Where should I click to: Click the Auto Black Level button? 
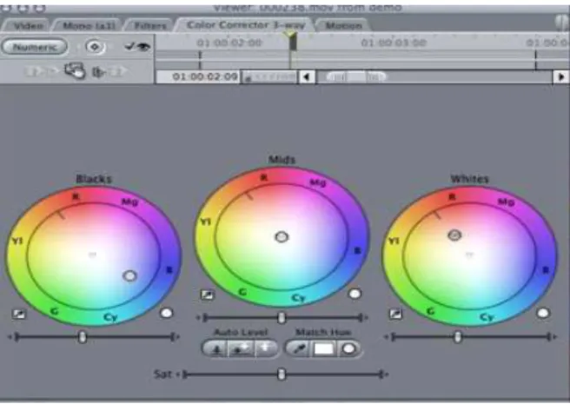click(216, 349)
